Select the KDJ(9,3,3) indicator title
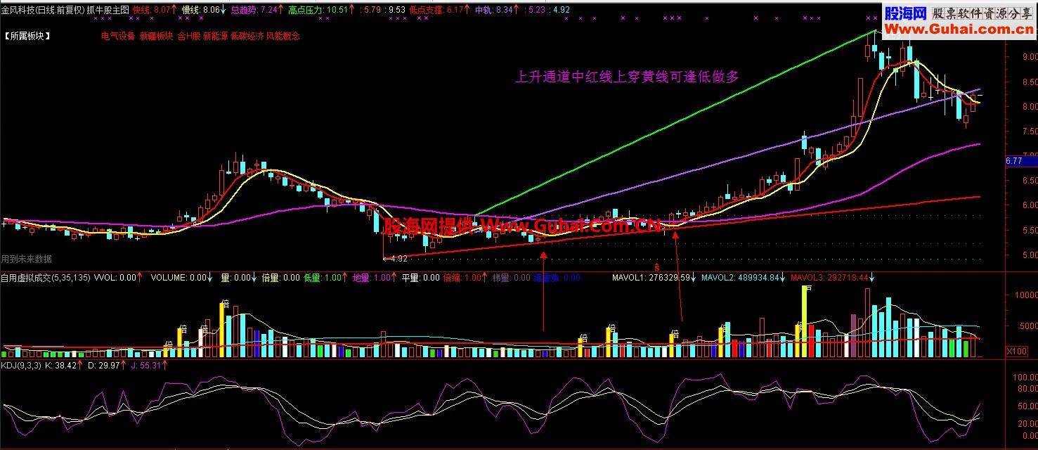This screenshot has height=450, width=1038. 21,366
